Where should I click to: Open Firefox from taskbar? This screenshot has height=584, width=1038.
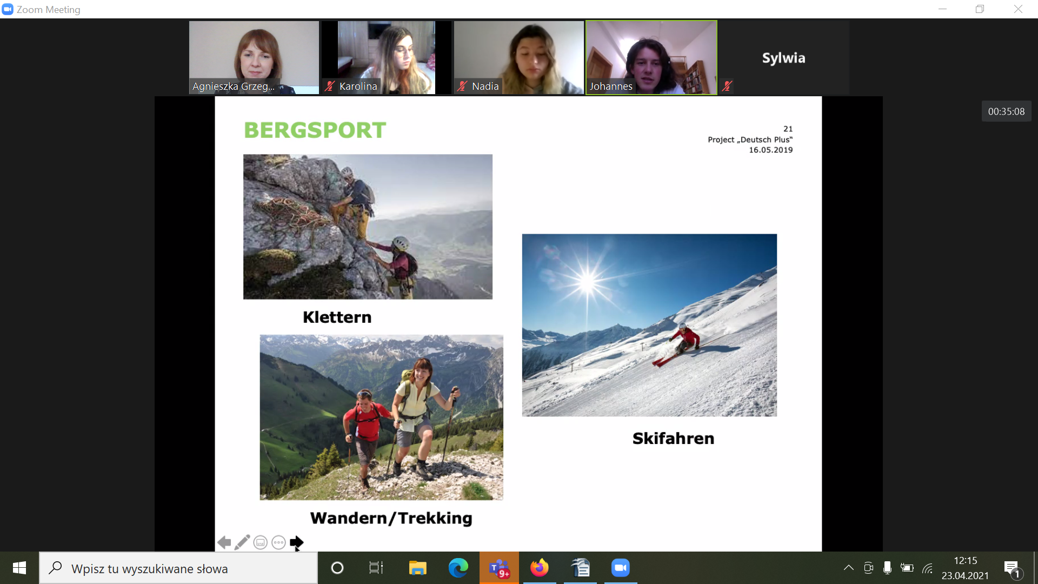point(540,568)
